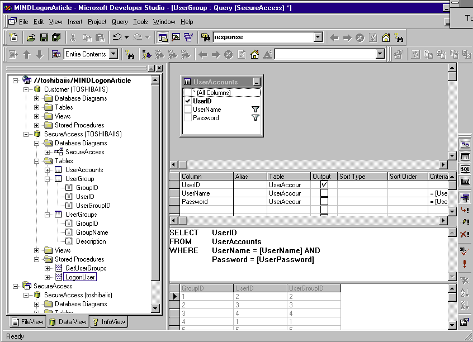Switch to the FileView tab
The width and height of the screenshot is (473, 342).
27,322
